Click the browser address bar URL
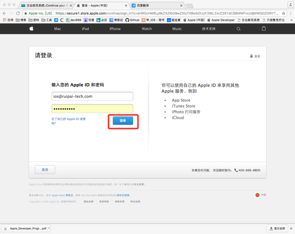The image size is (295, 234). coord(167,13)
